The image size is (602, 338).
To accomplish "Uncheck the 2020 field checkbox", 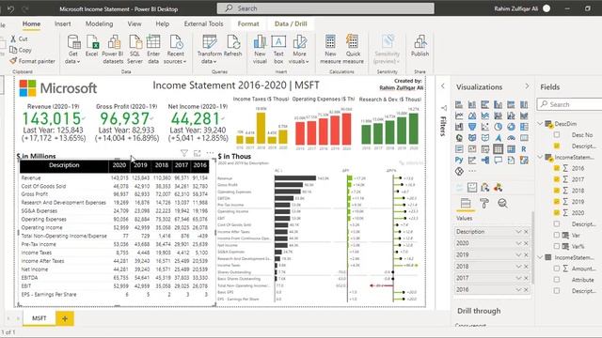I will click(557, 213).
